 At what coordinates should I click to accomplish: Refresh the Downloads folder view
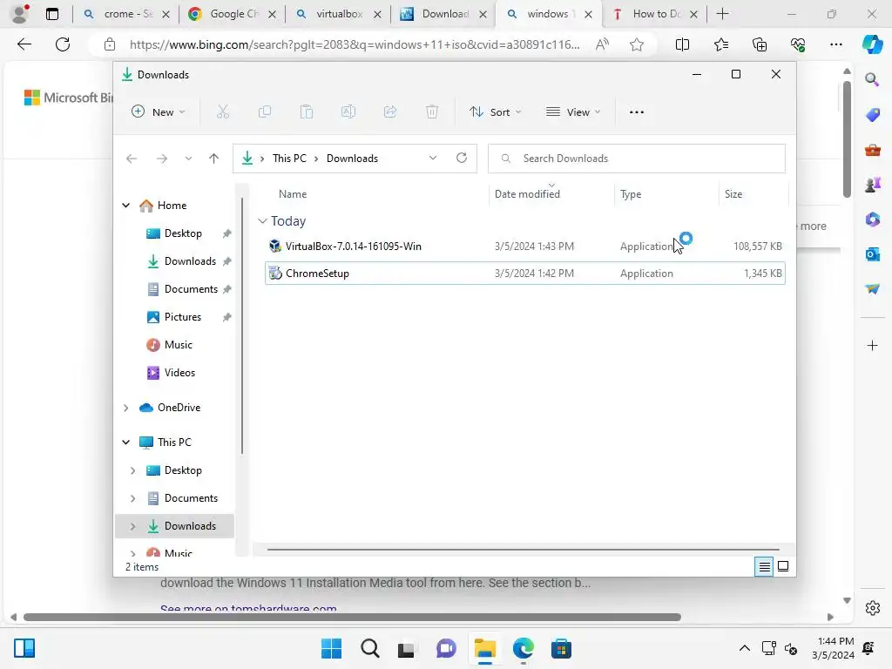click(x=462, y=158)
